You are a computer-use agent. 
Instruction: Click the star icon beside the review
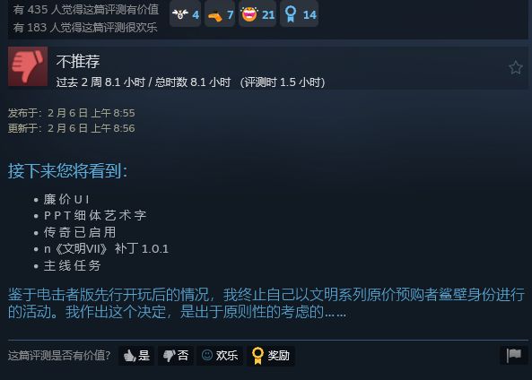515,67
